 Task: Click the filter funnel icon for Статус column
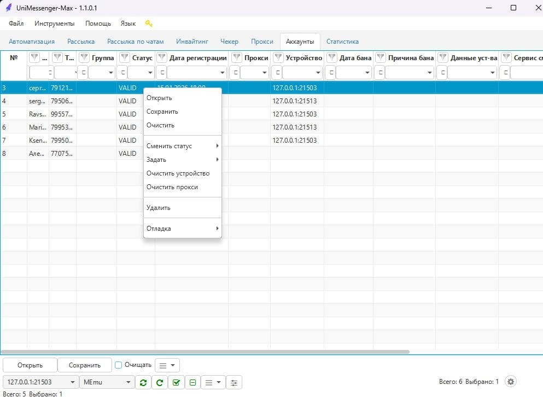124,58
